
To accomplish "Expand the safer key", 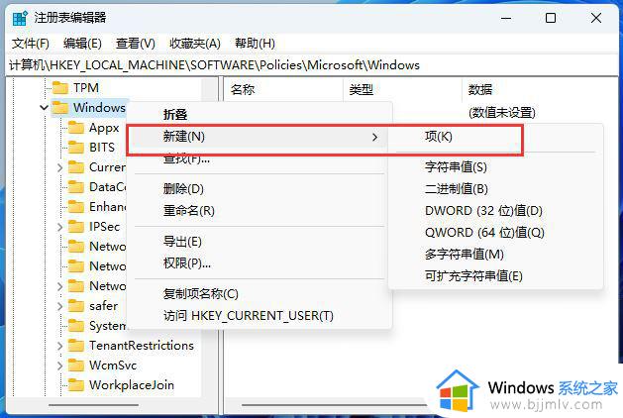I will click(x=60, y=305).
